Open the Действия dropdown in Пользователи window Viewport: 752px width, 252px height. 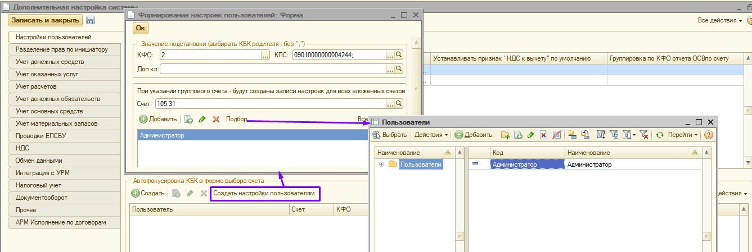click(x=431, y=135)
